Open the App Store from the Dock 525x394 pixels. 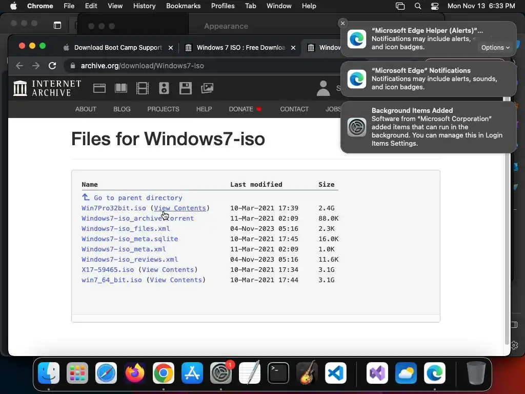click(x=192, y=373)
